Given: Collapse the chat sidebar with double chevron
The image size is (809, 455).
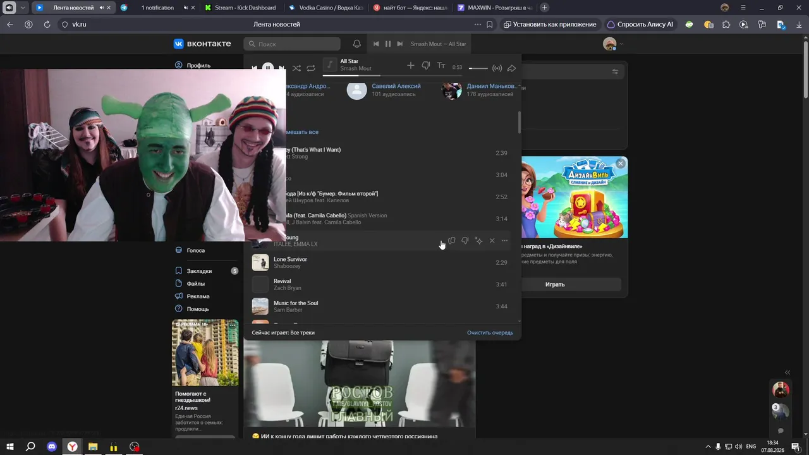Looking at the screenshot, I should pos(788,372).
